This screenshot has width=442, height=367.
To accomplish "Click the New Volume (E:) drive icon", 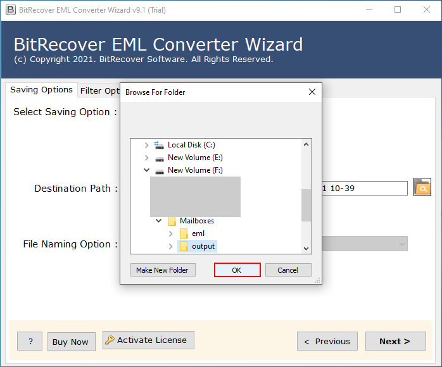I will pyautogui.click(x=160, y=158).
